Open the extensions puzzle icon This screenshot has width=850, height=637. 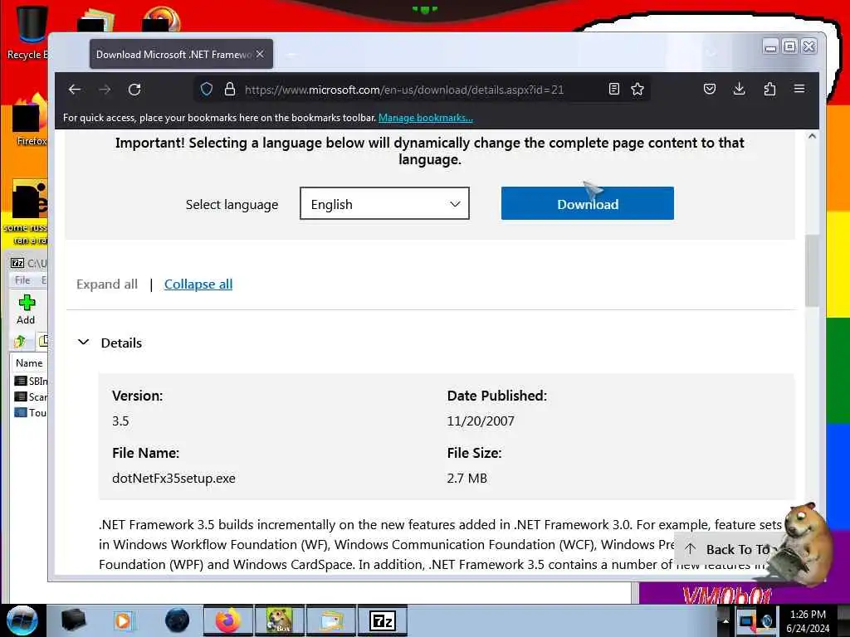[x=769, y=89]
